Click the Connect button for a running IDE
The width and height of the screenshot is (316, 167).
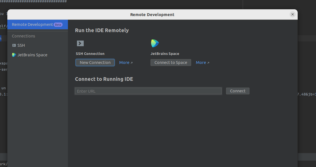[x=237, y=91]
